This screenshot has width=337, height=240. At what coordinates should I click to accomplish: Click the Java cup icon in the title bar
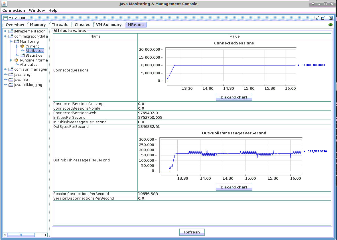4,3
